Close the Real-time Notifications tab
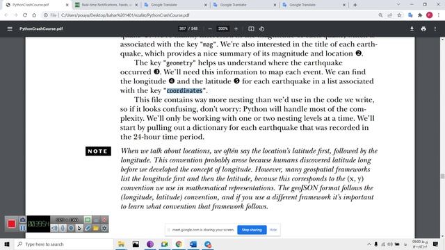This screenshot has width=445, height=250. [x=136, y=5]
